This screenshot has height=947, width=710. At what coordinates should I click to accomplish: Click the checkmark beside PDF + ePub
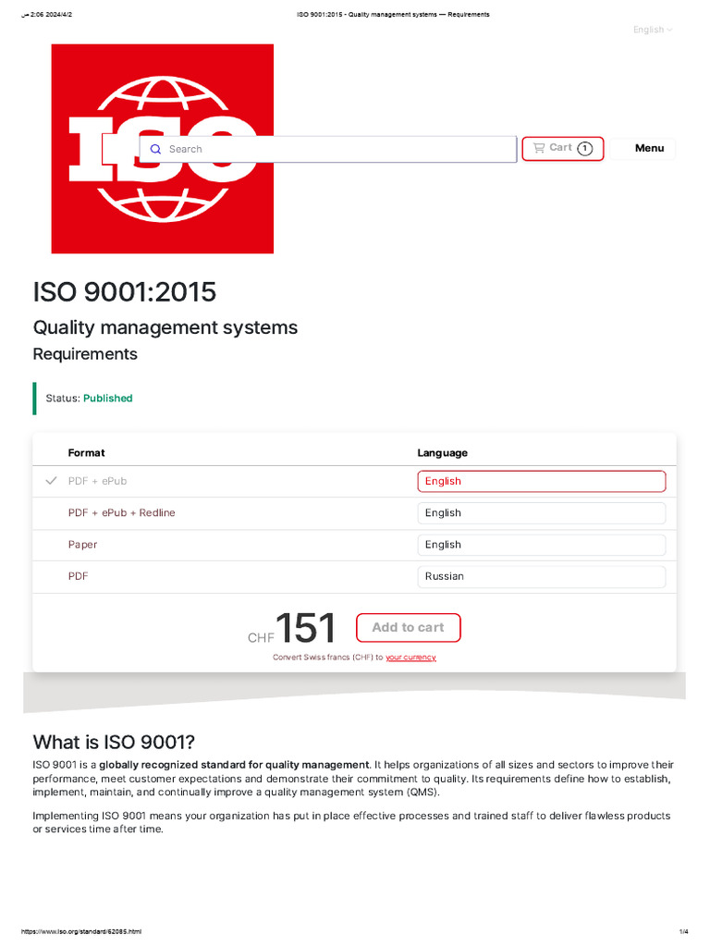pyautogui.click(x=52, y=481)
